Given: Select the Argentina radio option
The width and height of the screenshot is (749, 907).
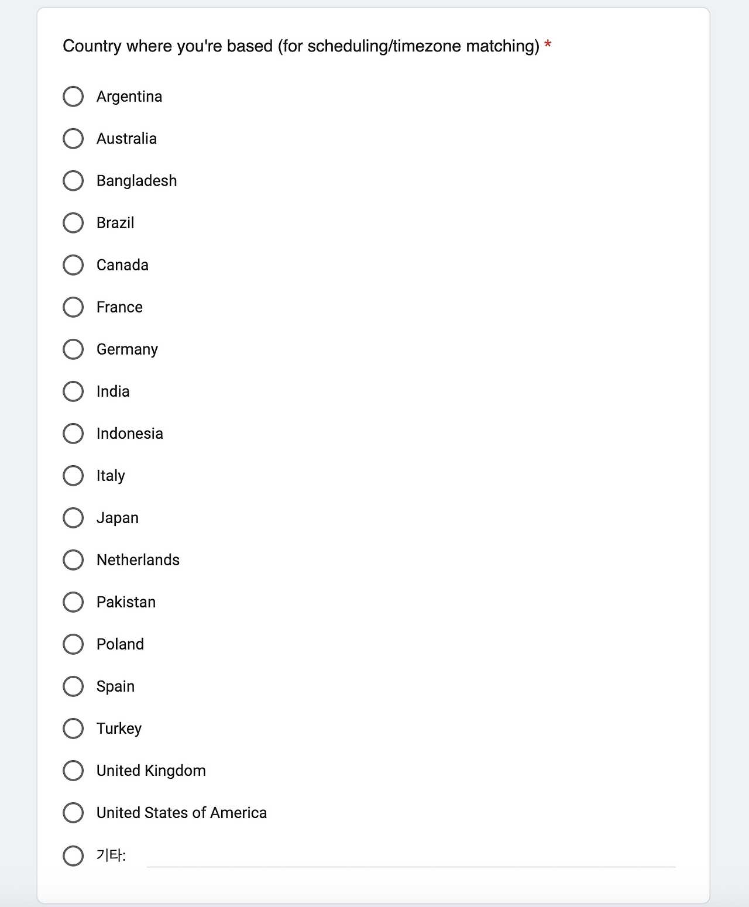Looking at the screenshot, I should [x=73, y=97].
